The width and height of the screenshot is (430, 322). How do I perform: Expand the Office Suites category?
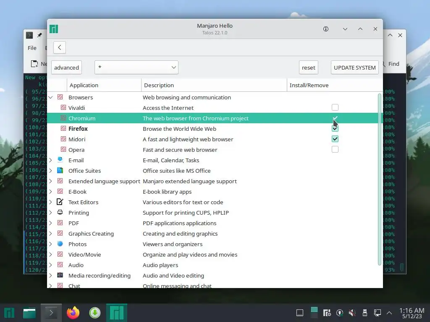(x=51, y=171)
